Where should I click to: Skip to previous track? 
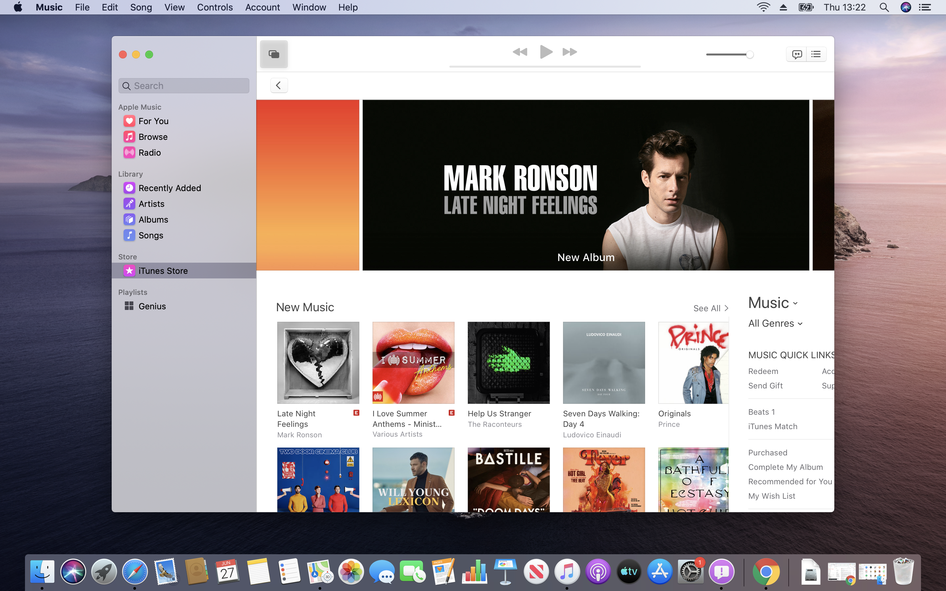(x=520, y=52)
